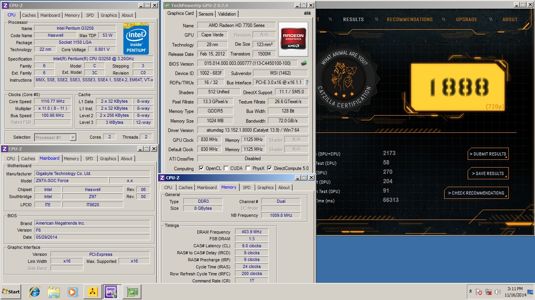Click the Submit Results button

488,154
